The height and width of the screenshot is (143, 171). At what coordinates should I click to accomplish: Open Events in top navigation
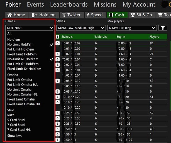(35, 4)
